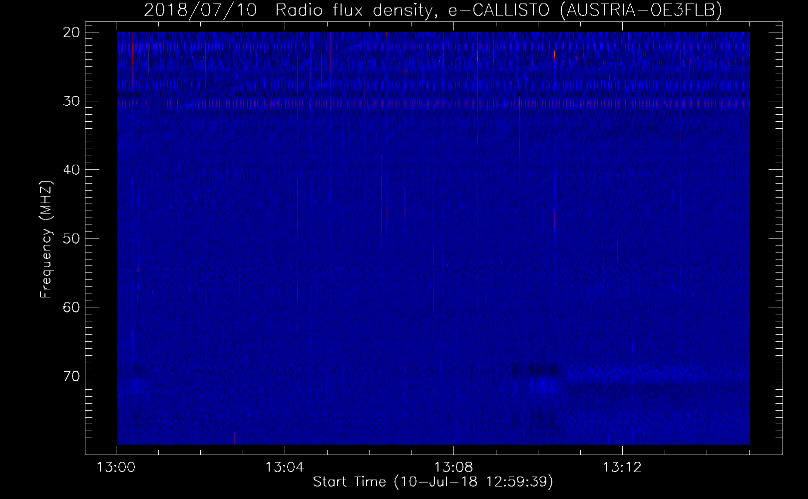808x499 pixels.
Task: Select the 13:00 time tick label
Action: 116,468
